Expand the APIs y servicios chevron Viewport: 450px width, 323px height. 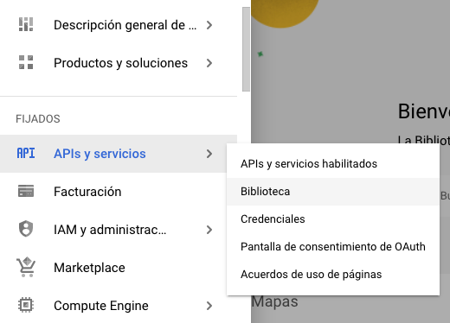pyautogui.click(x=209, y=154)
